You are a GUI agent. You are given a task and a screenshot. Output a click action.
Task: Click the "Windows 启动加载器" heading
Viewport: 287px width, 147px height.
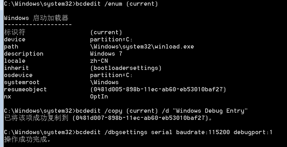(x=36, y=18)
